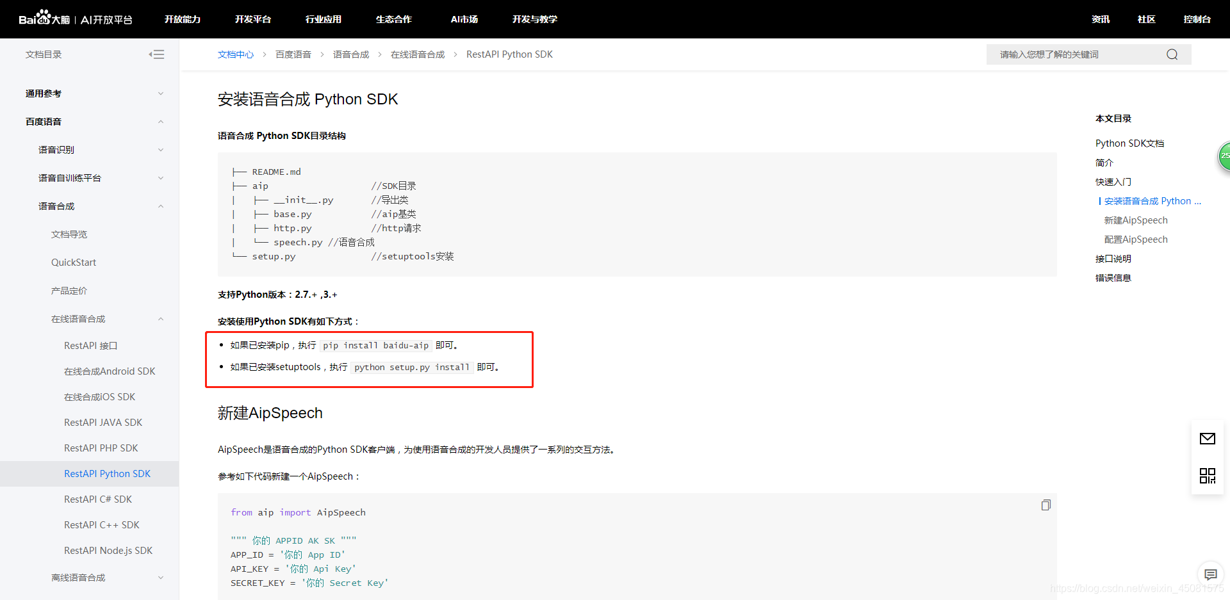
Task: Jump to 错误信息 in outline
Action: pyautogui.click(x=1113, y=278)
